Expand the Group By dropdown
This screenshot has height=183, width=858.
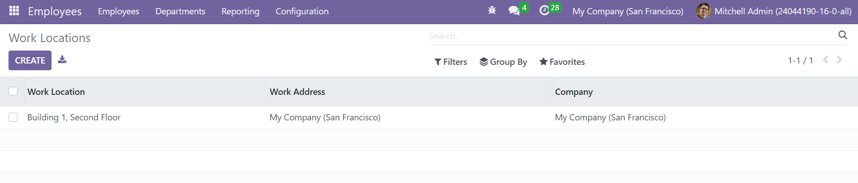pyautogui.click(x=503, y=62)
